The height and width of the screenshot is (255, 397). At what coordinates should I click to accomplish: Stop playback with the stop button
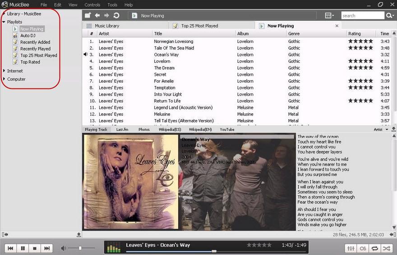tap(35, 248)
